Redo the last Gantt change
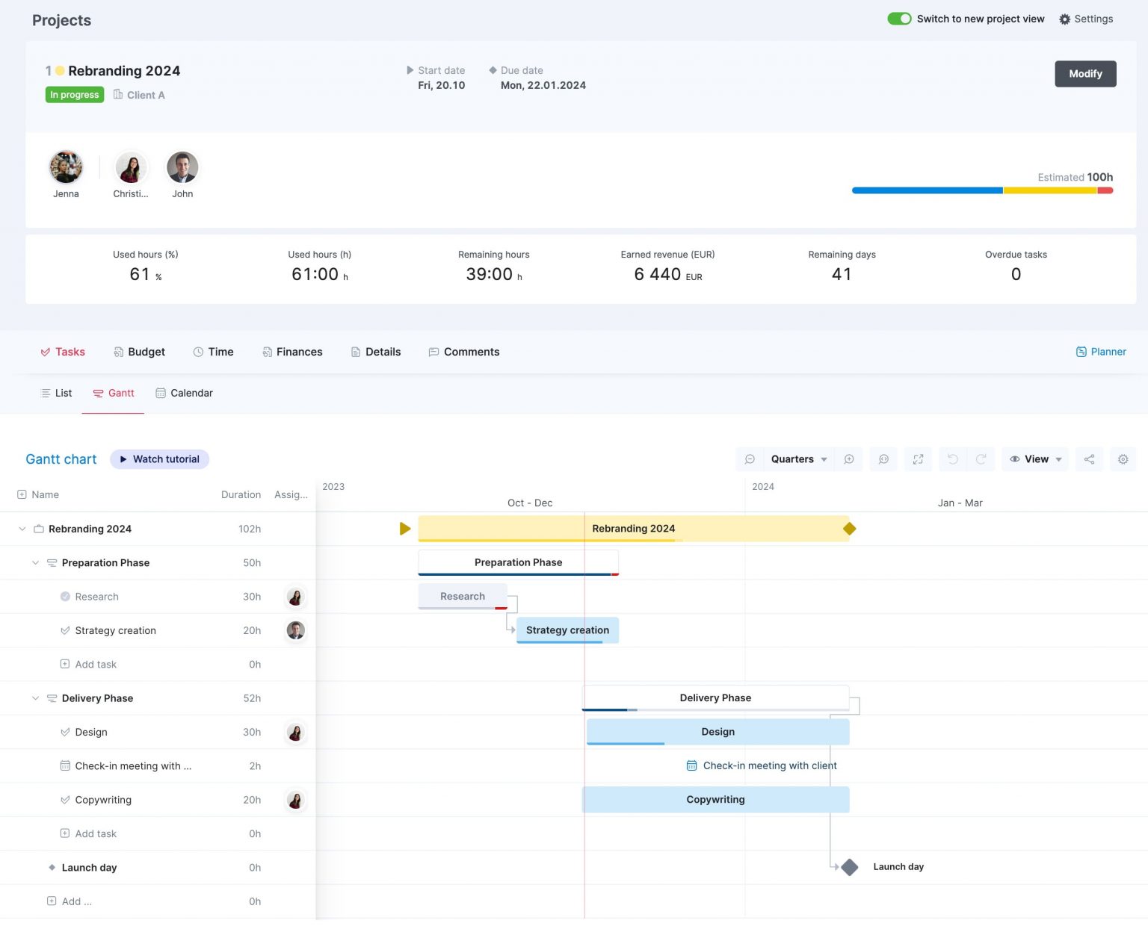The image size is (1148, 926). (982, 459)
